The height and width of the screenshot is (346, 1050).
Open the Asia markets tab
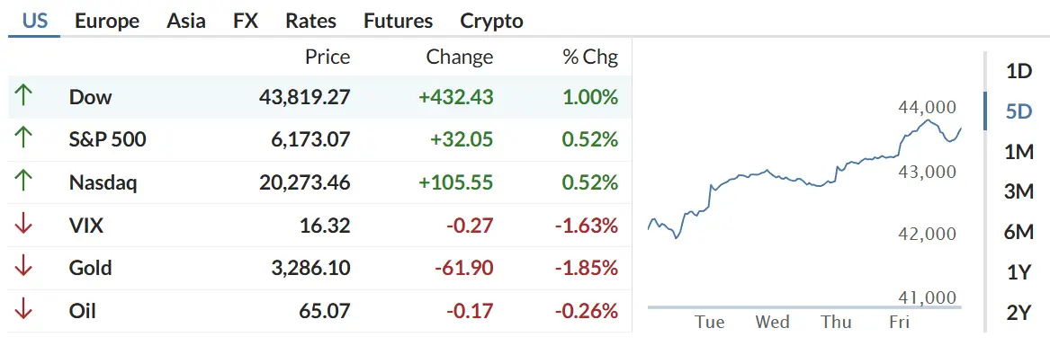point(186,22)
